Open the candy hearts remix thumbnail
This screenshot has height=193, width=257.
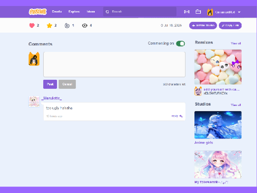click(218, 67)
